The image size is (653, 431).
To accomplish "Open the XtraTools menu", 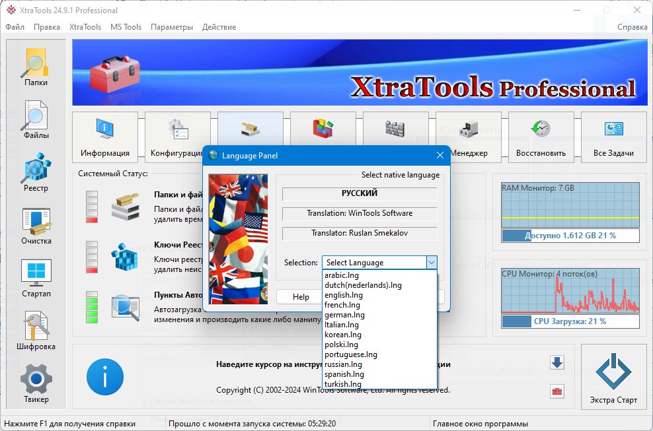I will point(85,27).
